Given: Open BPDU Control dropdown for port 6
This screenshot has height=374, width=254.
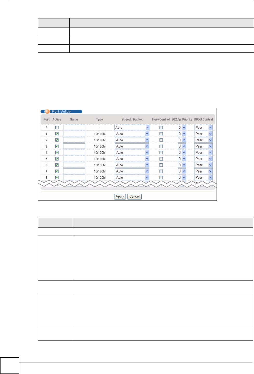Looking at the screenshot, I should point(204,165).
